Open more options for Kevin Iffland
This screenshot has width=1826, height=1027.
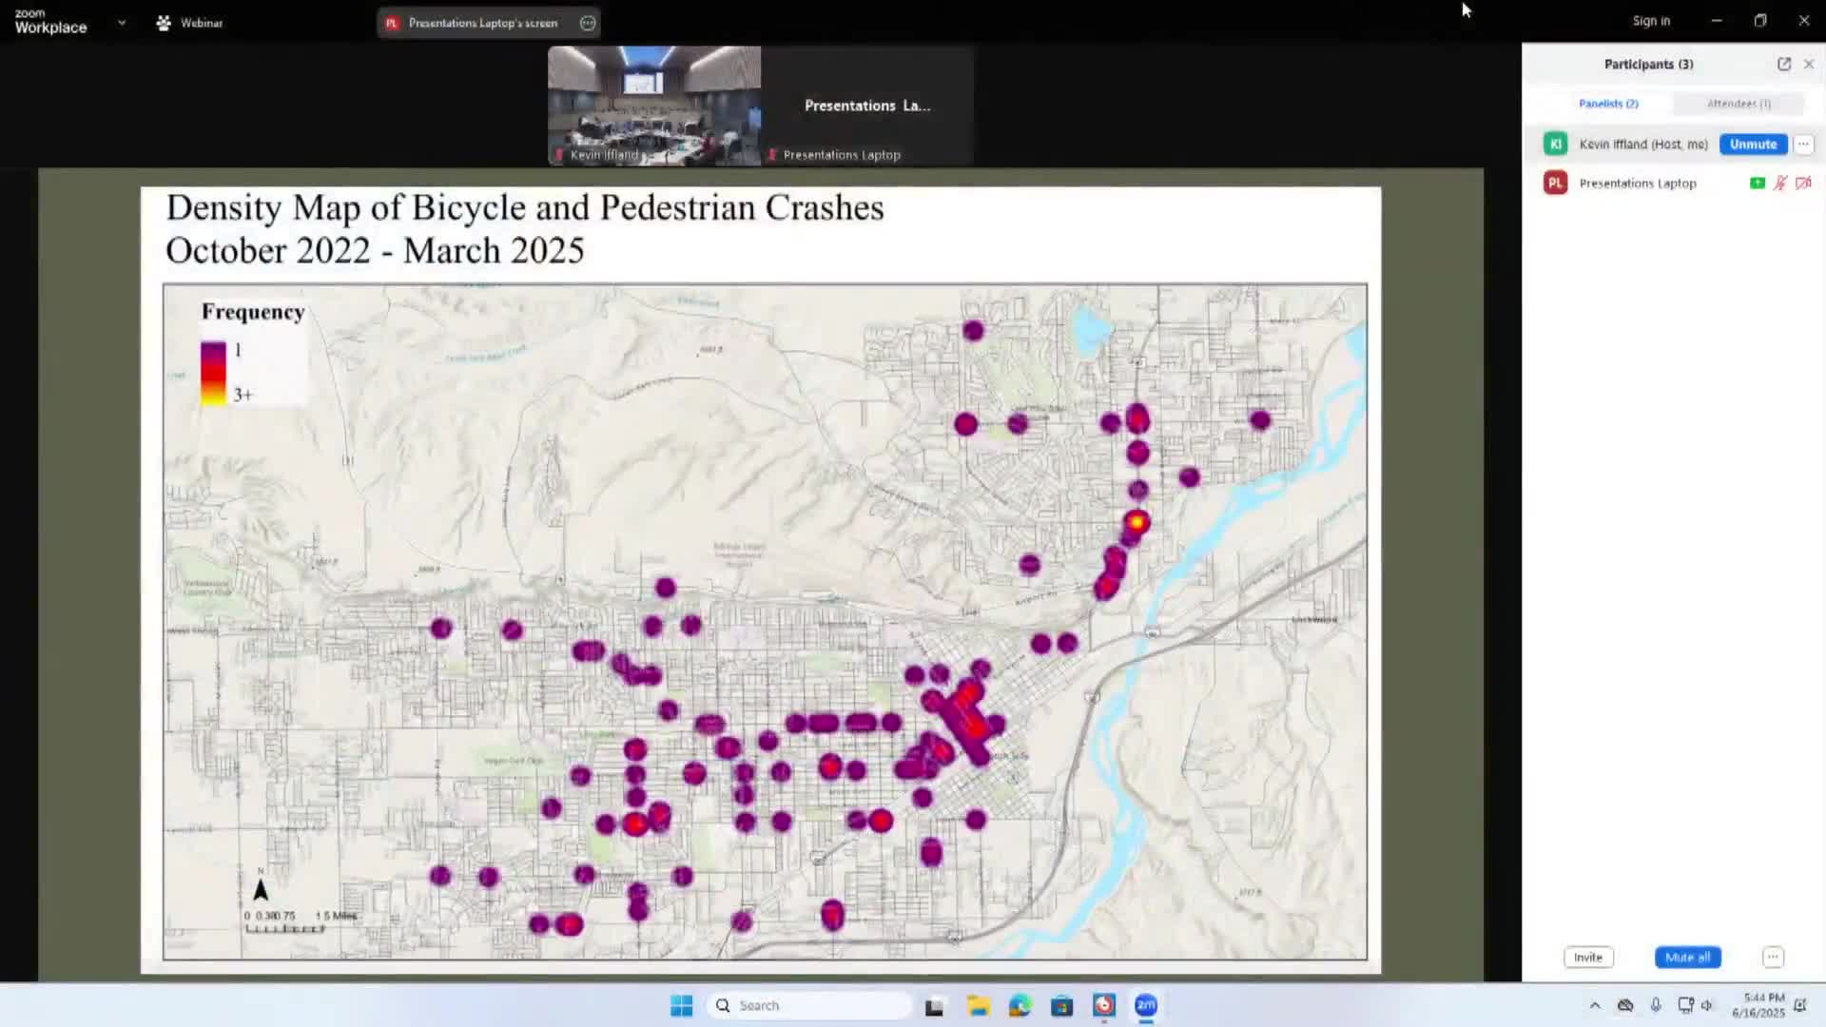(x=1803, y=145)
